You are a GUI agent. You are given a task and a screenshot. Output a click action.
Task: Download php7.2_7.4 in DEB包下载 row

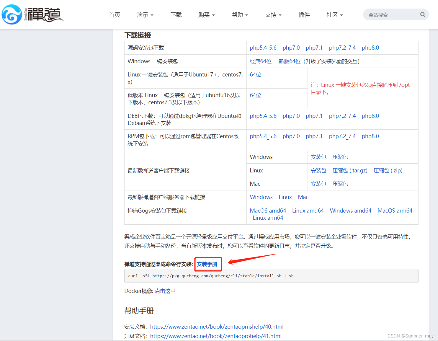342,116
